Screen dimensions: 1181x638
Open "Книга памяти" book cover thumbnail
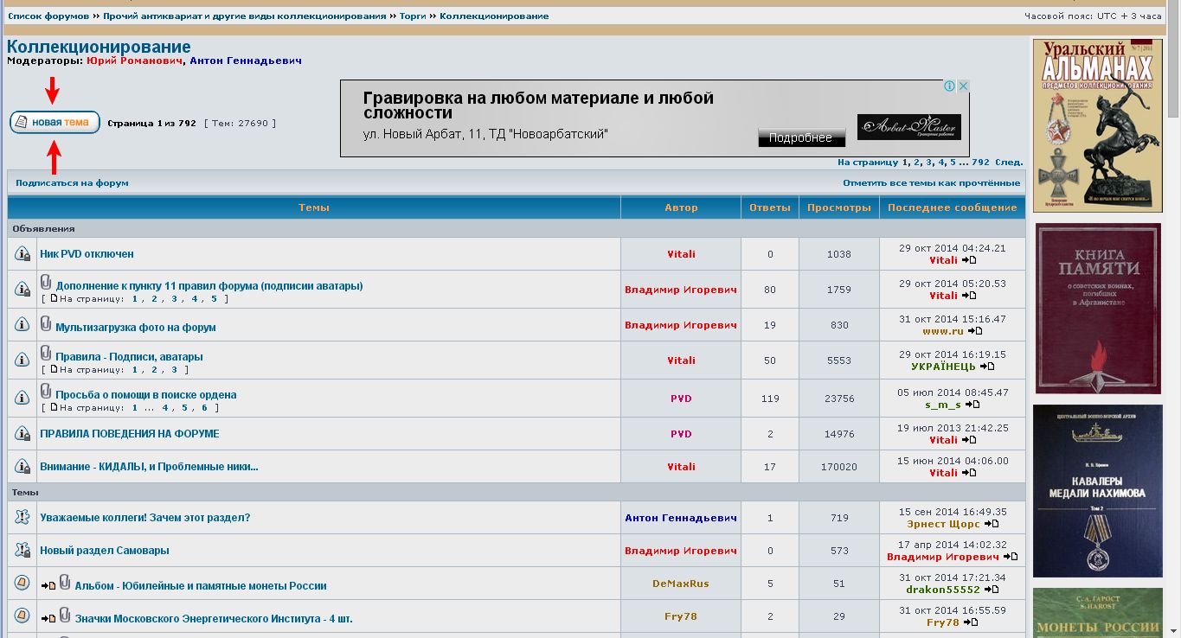coord(1098,309)
